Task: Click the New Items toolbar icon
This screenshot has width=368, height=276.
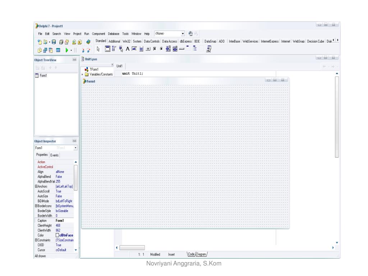Action: [40, 42]
